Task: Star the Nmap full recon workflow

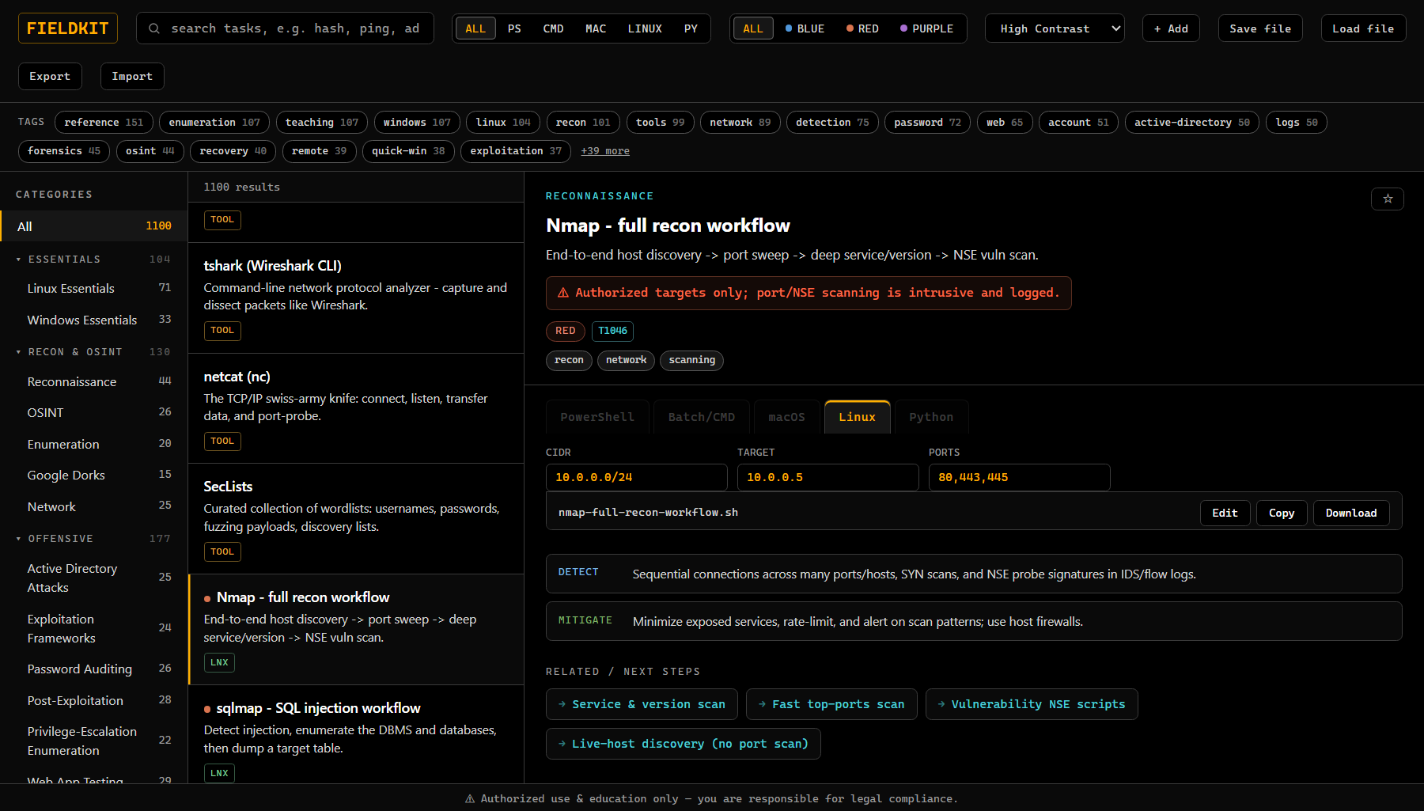Action: point(1387,199)
